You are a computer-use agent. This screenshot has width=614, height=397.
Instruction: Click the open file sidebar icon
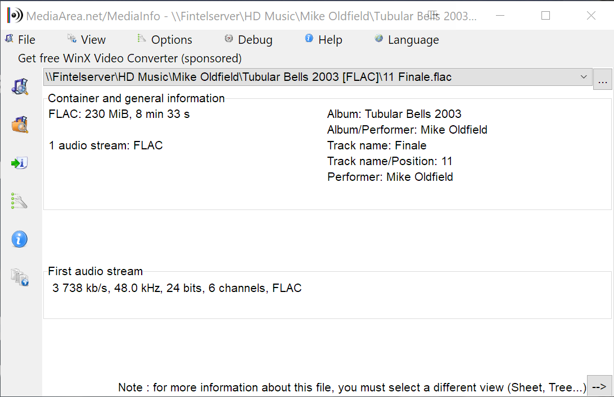(20, 86)
